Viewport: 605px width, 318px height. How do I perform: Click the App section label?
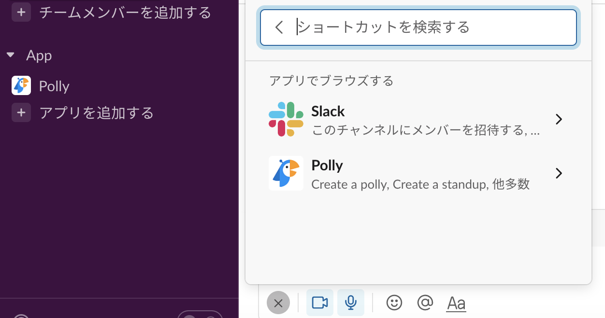[x=39, y=55]
